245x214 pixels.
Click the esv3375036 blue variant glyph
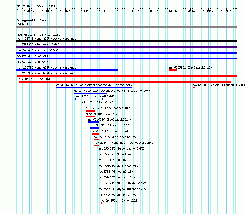(x=94, y=88)
